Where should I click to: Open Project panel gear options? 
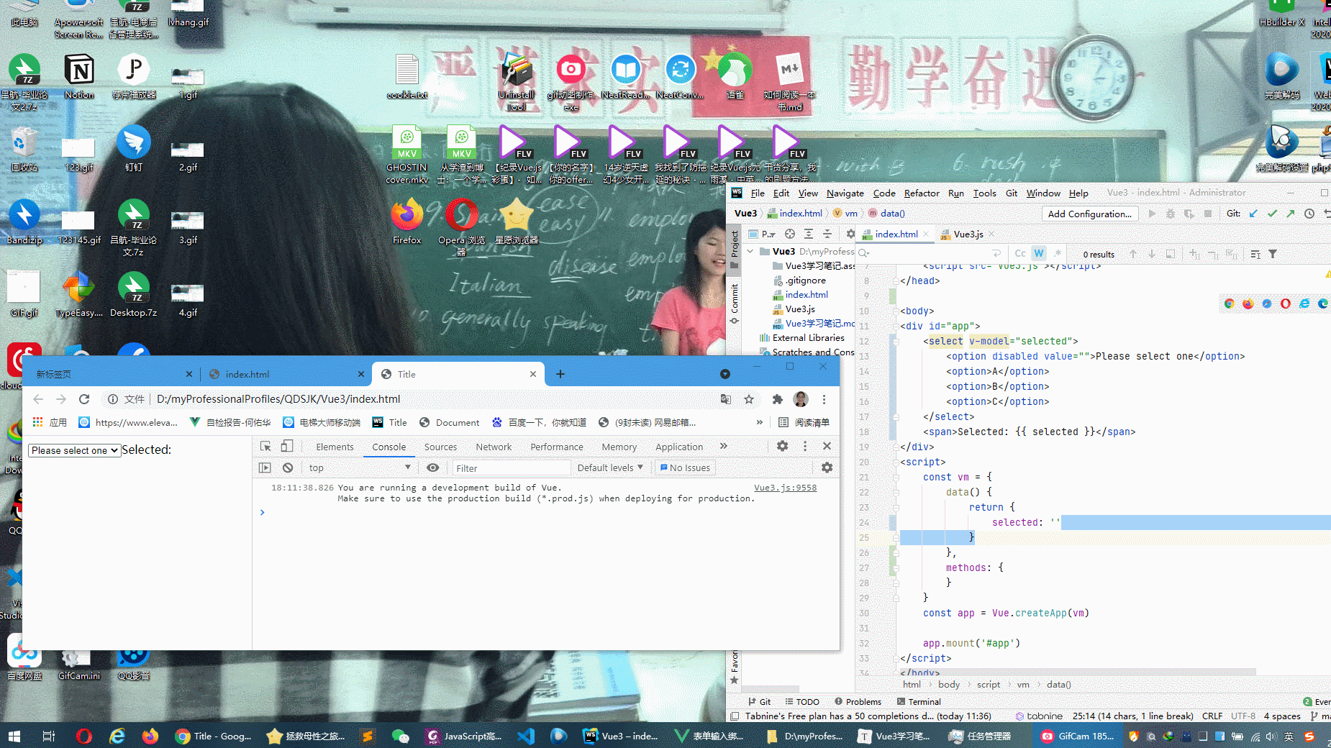point(850,234)
